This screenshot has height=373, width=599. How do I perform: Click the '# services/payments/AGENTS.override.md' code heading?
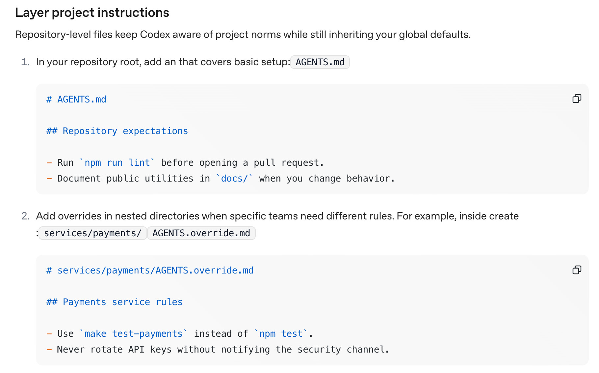pyautogui.click(x=150, y=270)
